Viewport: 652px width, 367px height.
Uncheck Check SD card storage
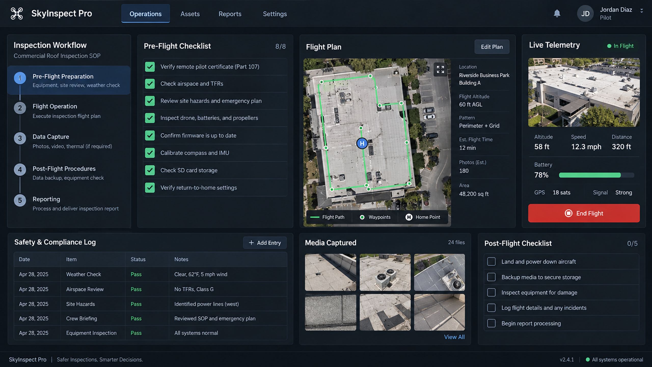click(x=150, y=170)
